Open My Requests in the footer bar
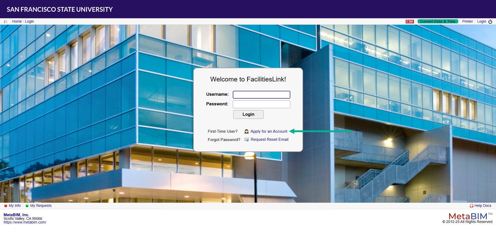This screenshot has height=237, width=496. [41, 206]
